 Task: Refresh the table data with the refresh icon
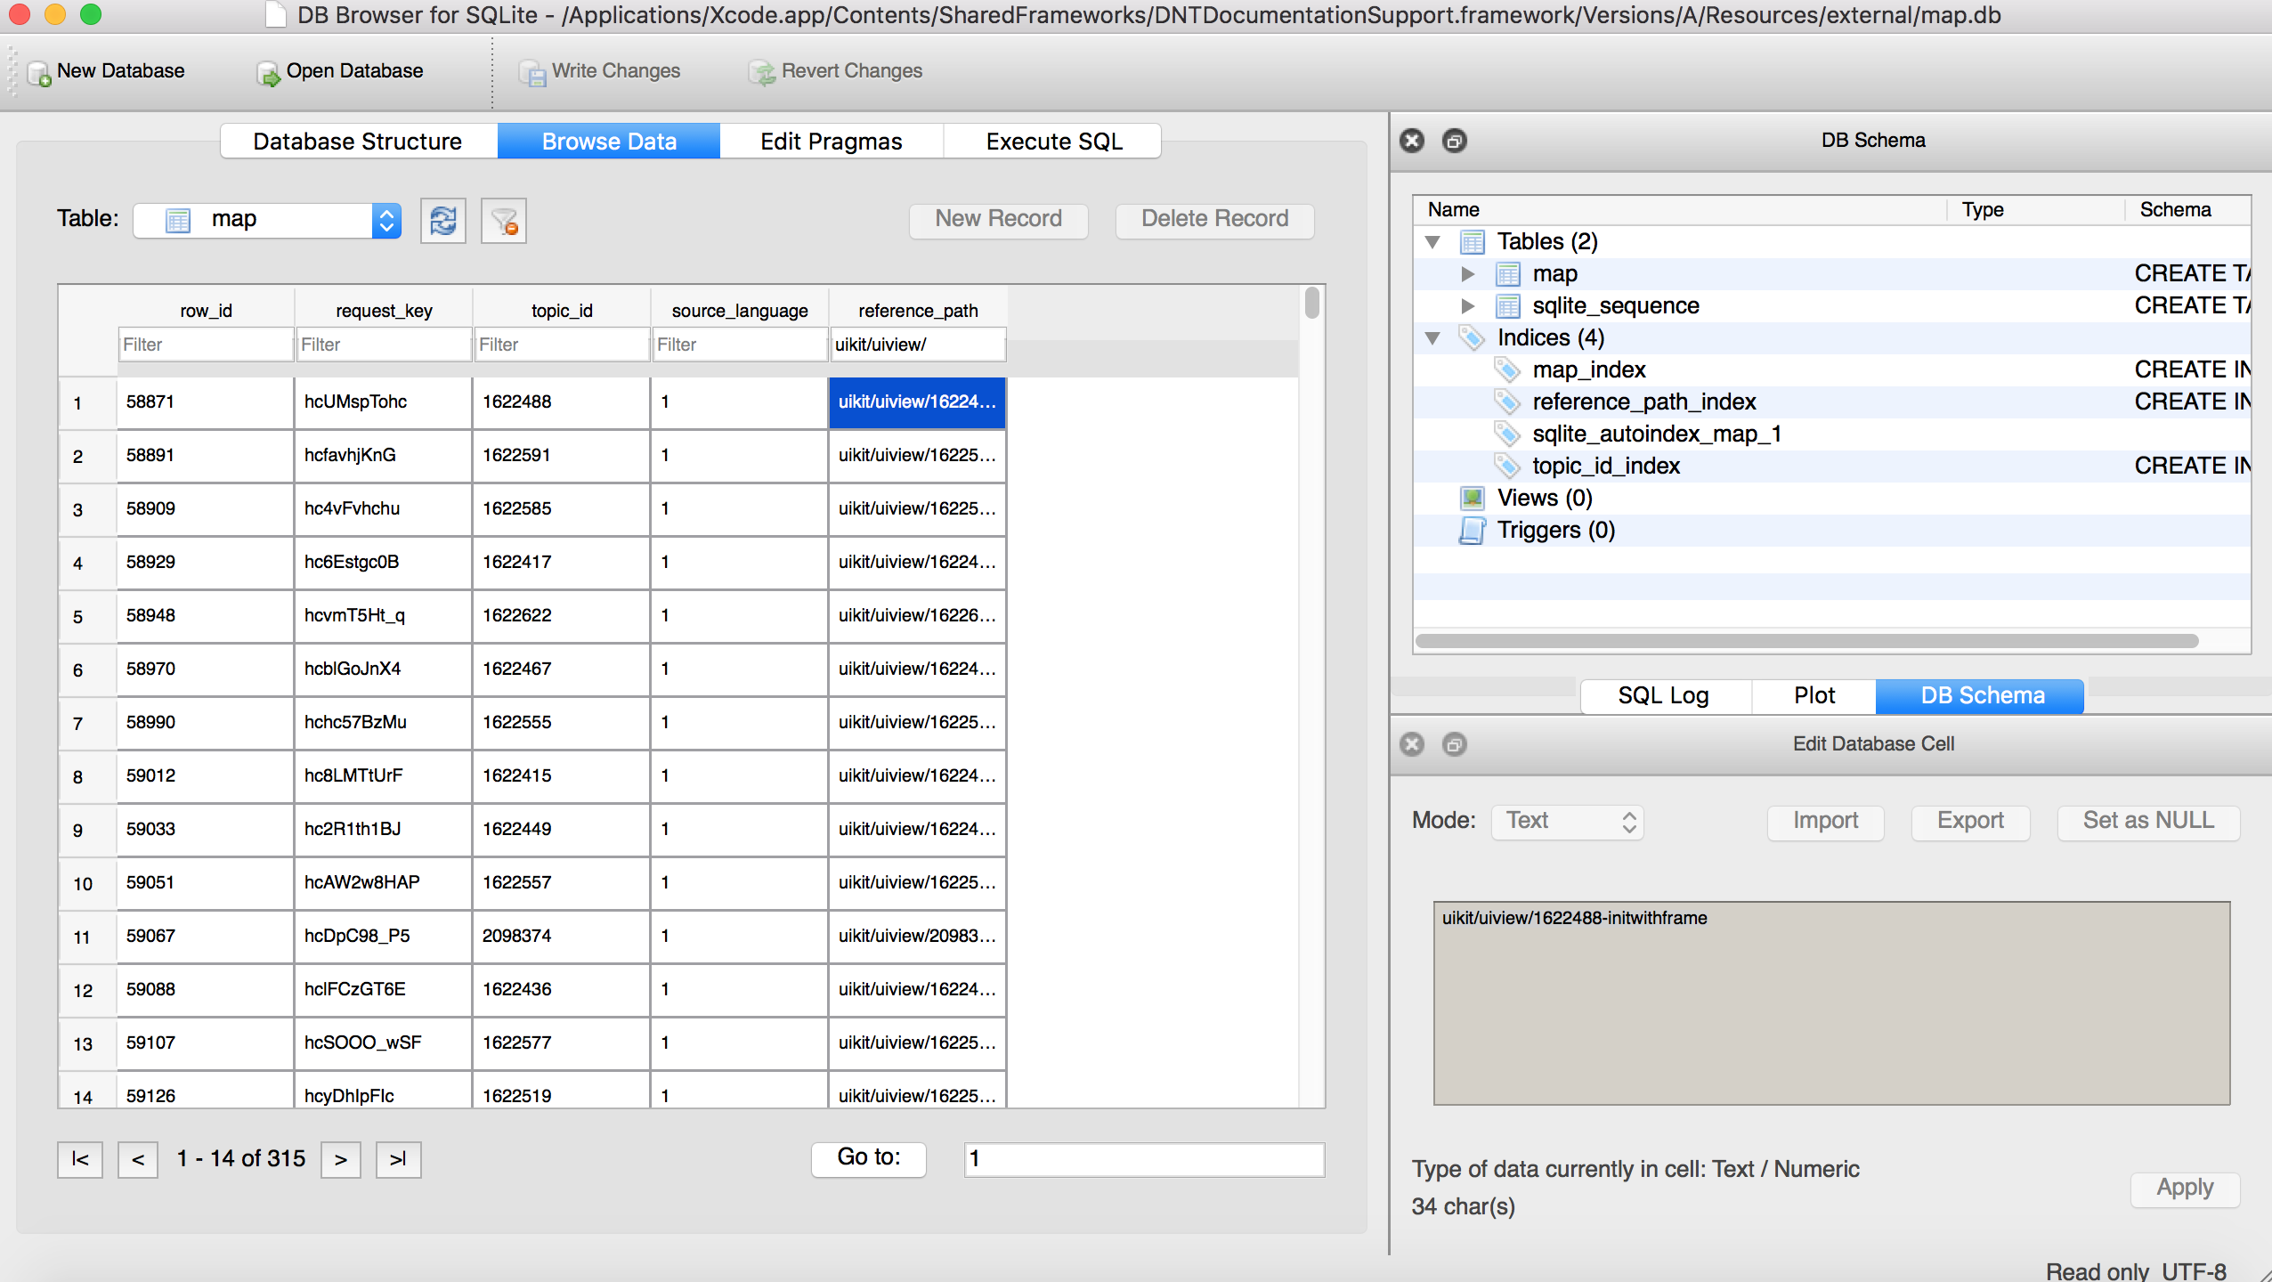[442, 221]
